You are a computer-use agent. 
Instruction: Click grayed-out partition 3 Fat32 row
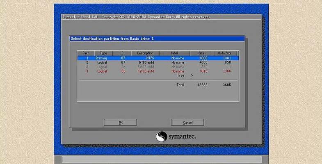(x=158, y=67)
